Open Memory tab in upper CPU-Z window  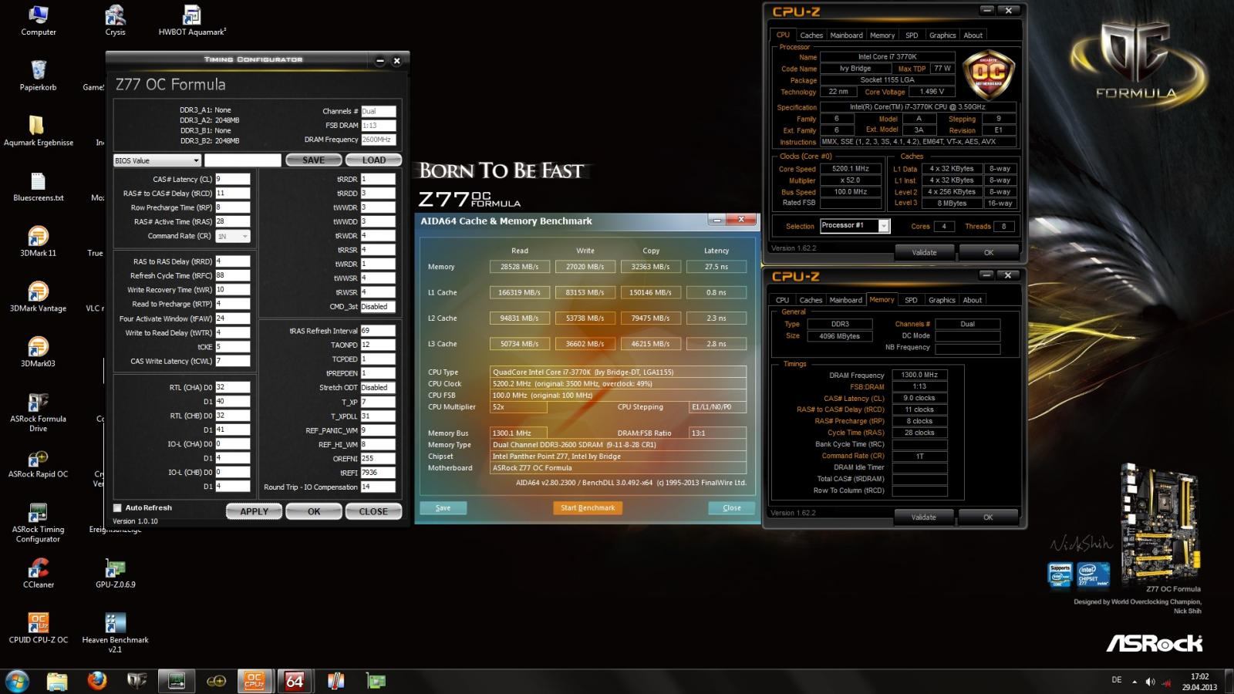click(x=882, y=35)
